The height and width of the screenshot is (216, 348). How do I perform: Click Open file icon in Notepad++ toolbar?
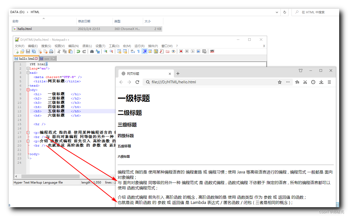coord(22,51)
